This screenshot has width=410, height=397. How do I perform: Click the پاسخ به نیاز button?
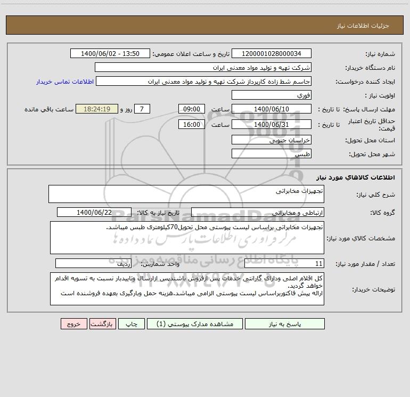coord(285,324)
